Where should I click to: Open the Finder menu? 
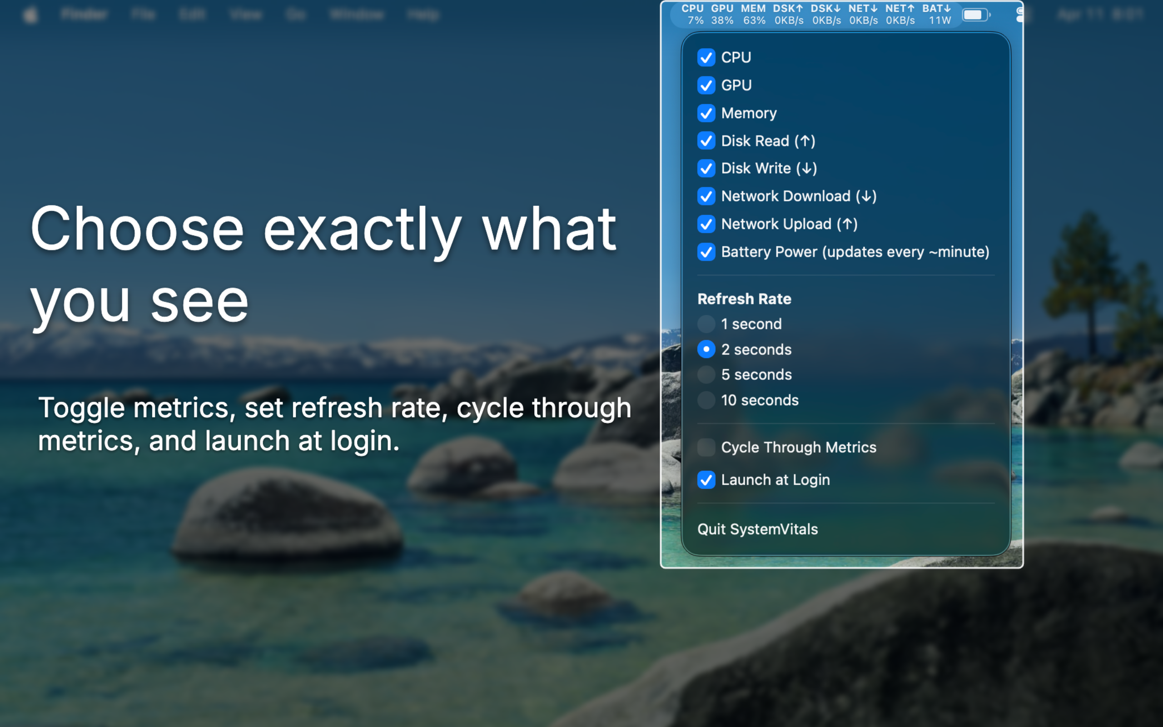point(84,15)
